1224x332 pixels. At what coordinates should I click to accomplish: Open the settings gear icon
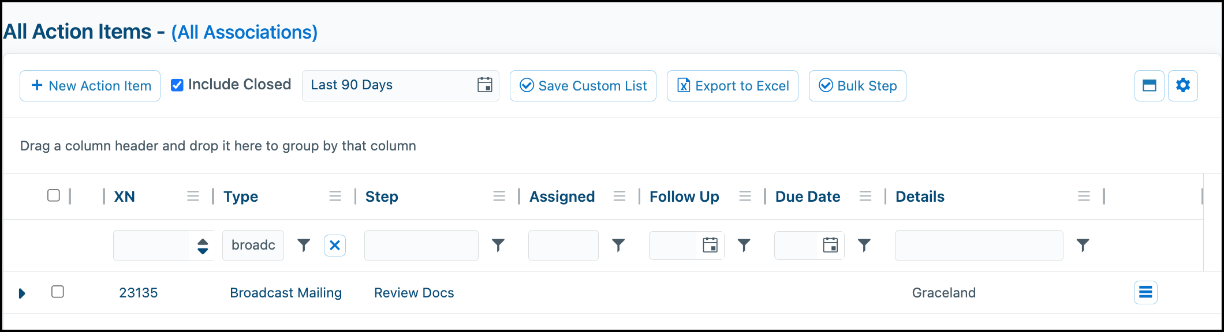coord(1183,86)
